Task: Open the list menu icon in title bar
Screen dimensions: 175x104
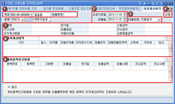Action: tap(161, 4)
